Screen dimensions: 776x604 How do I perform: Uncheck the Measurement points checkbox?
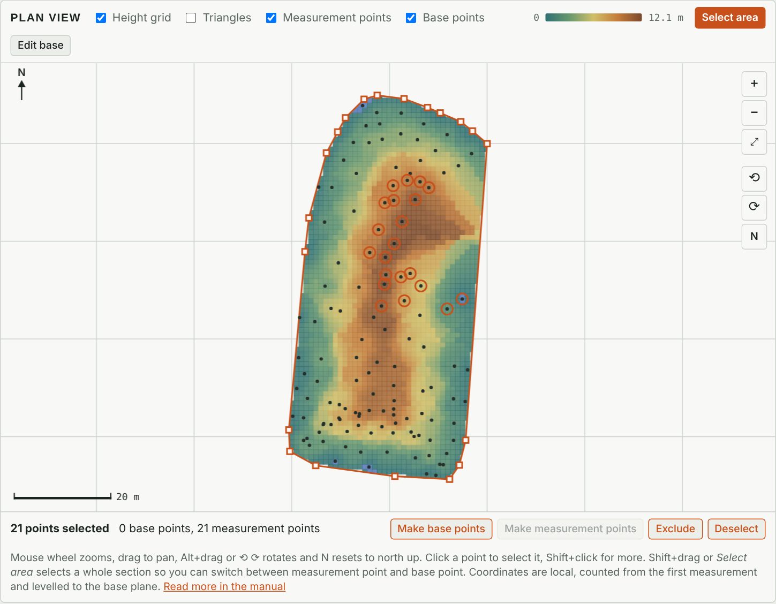coord(272,18)
